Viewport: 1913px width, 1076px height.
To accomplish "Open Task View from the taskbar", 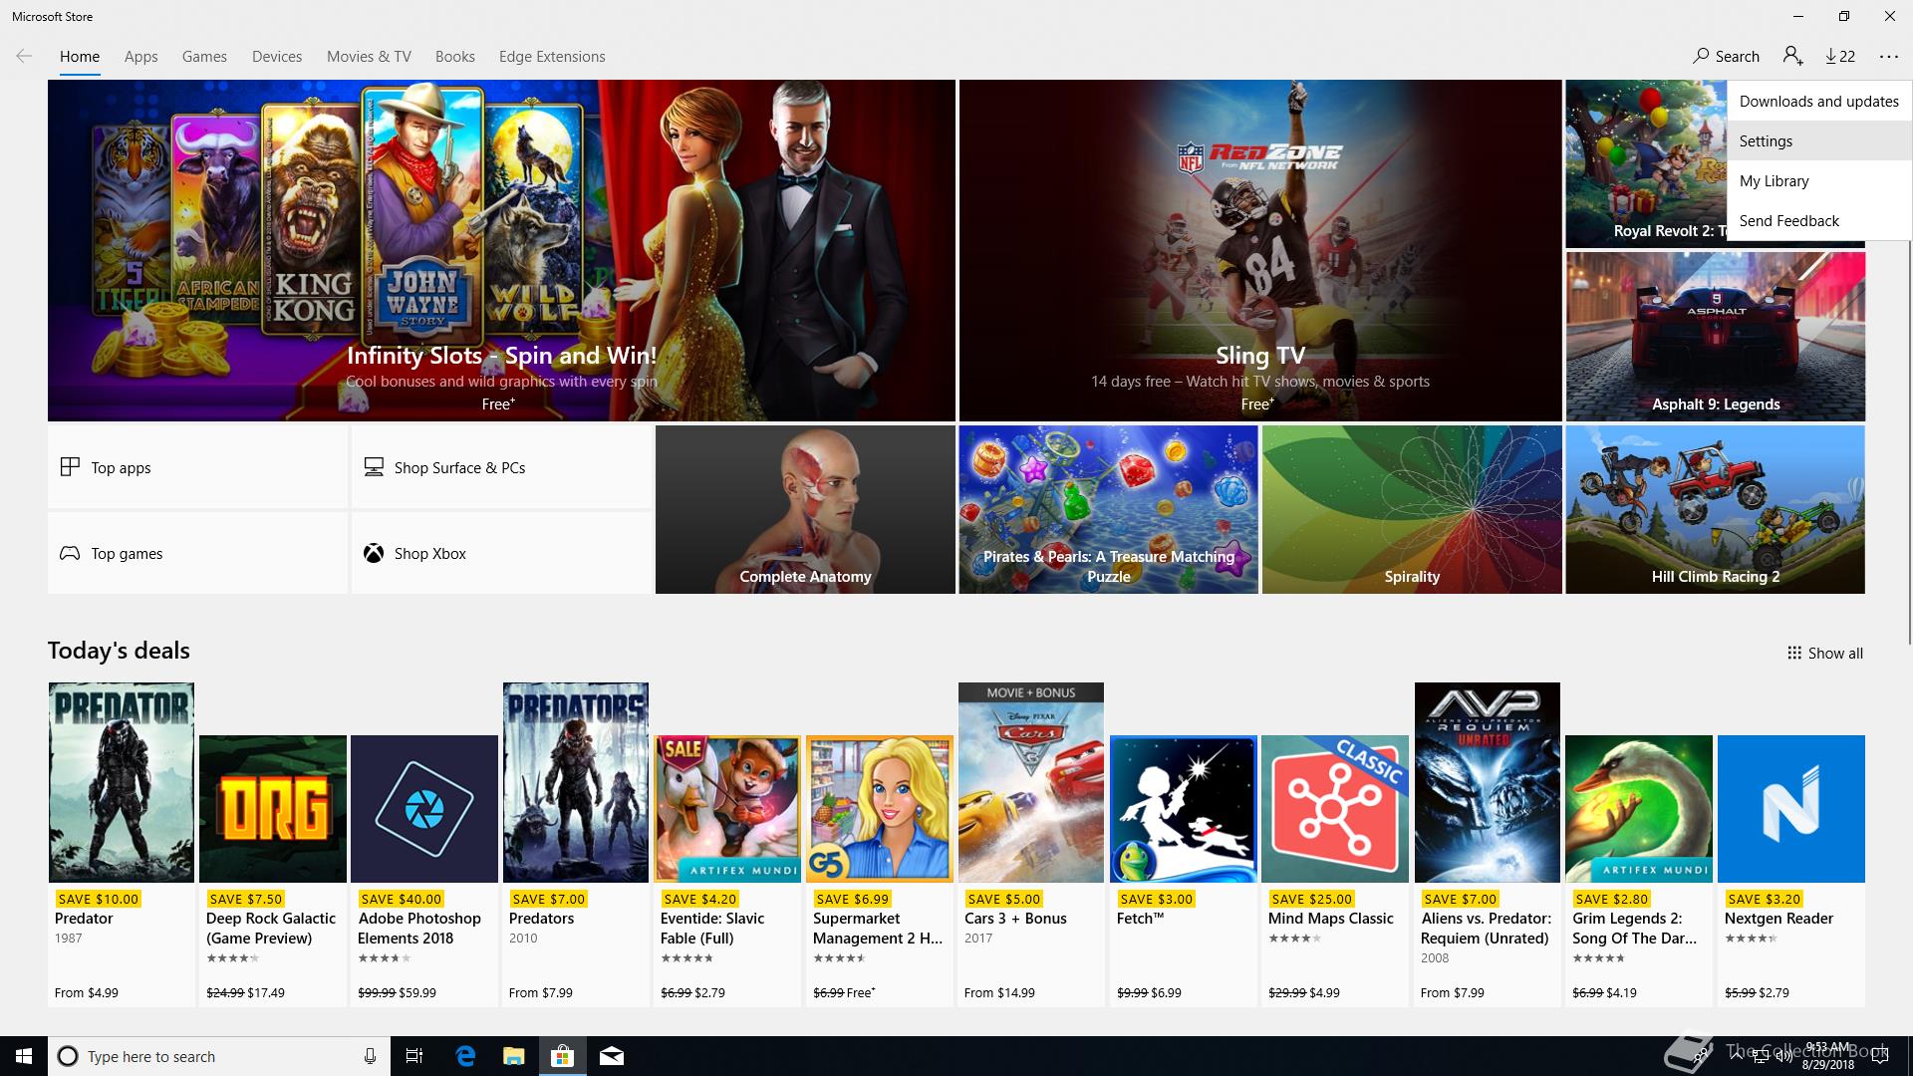I will pos(414,1056).
